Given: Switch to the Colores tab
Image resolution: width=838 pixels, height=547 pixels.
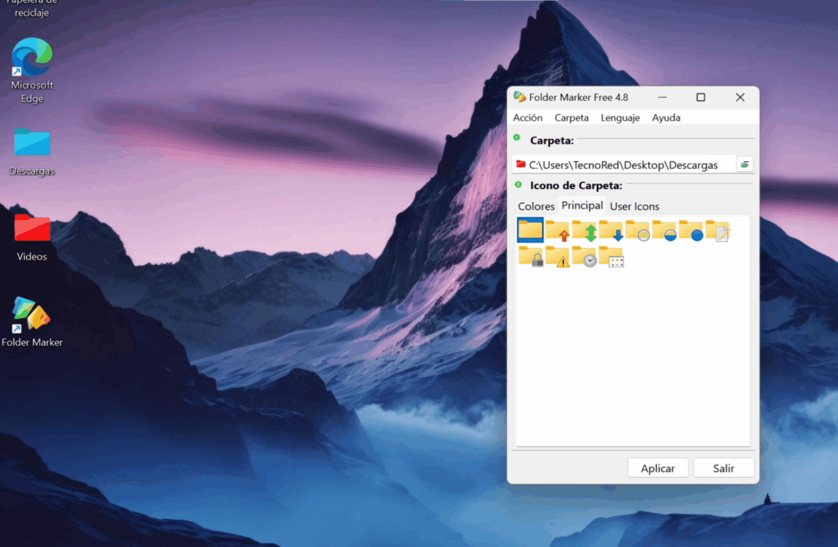Looking at the screenshot, I should 536,206.
